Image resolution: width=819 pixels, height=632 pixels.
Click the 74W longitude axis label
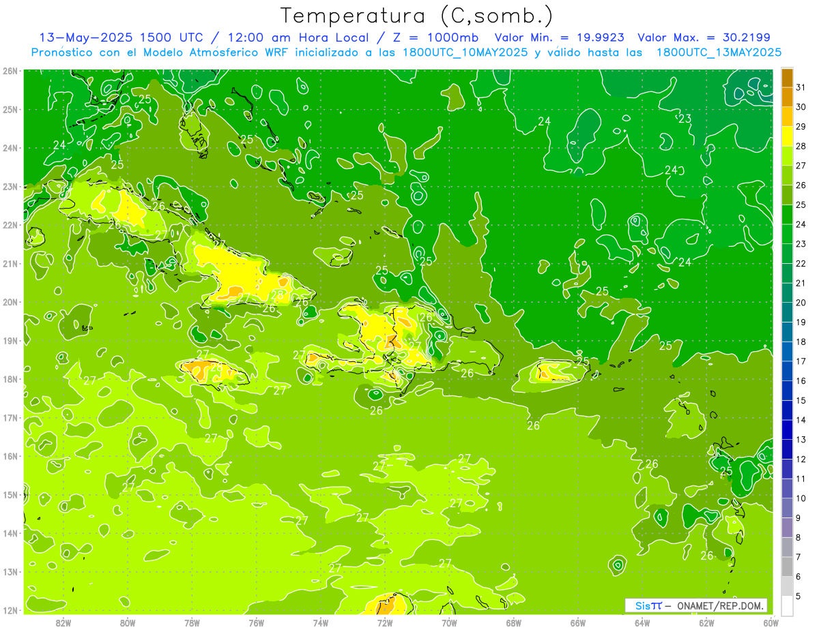pos(321,622)
